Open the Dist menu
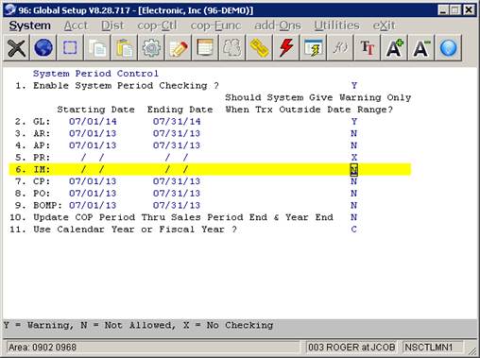The width and height of the screenshot is (480, 358). pyautogui.click(x=112, y=26)
